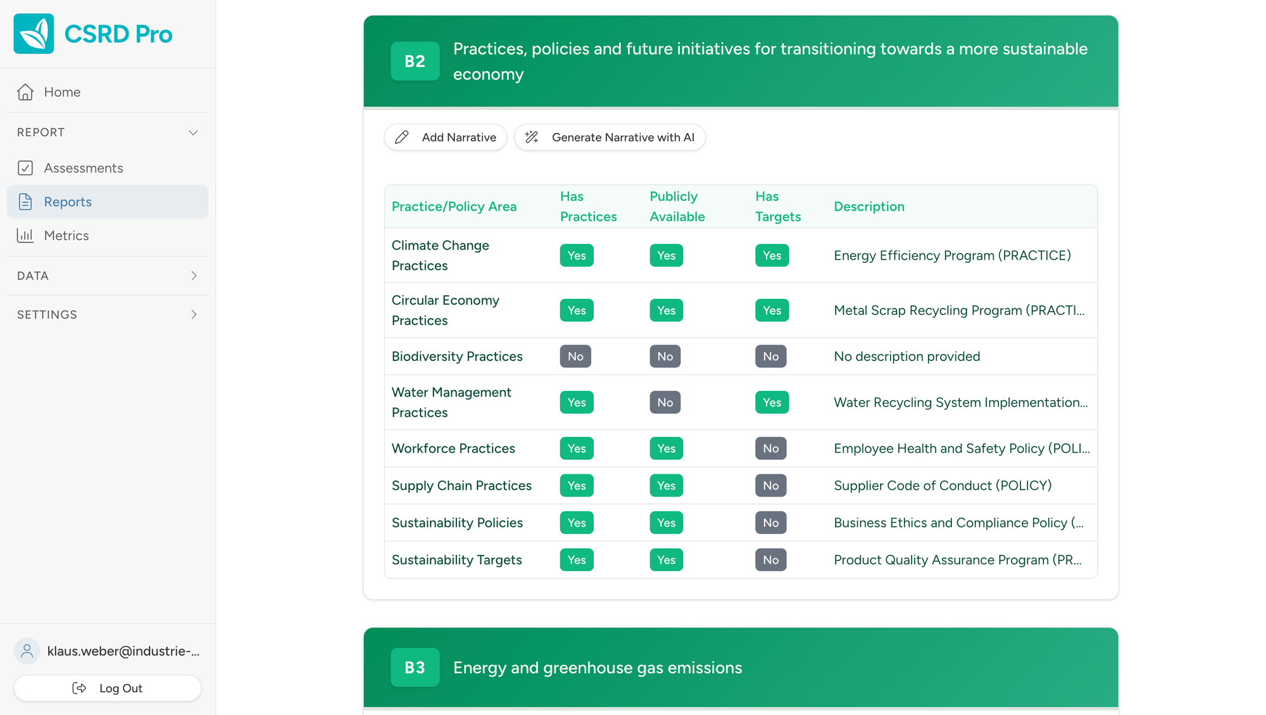The height and width of the screenshot is (715, 1266).
Task: Toggle Publicly Available for Water Management Practices
Action: pyautogui.click(x=665, y=402)
